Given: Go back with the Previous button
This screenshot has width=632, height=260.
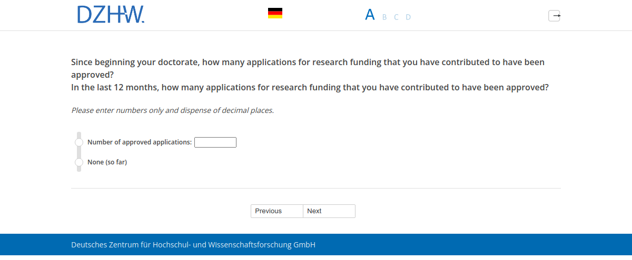Looking at the screenshot, I should coord(277,211).
